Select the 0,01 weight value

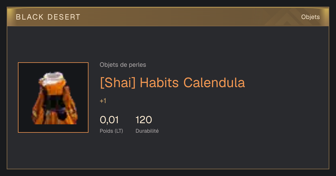[x=109, y=120]
